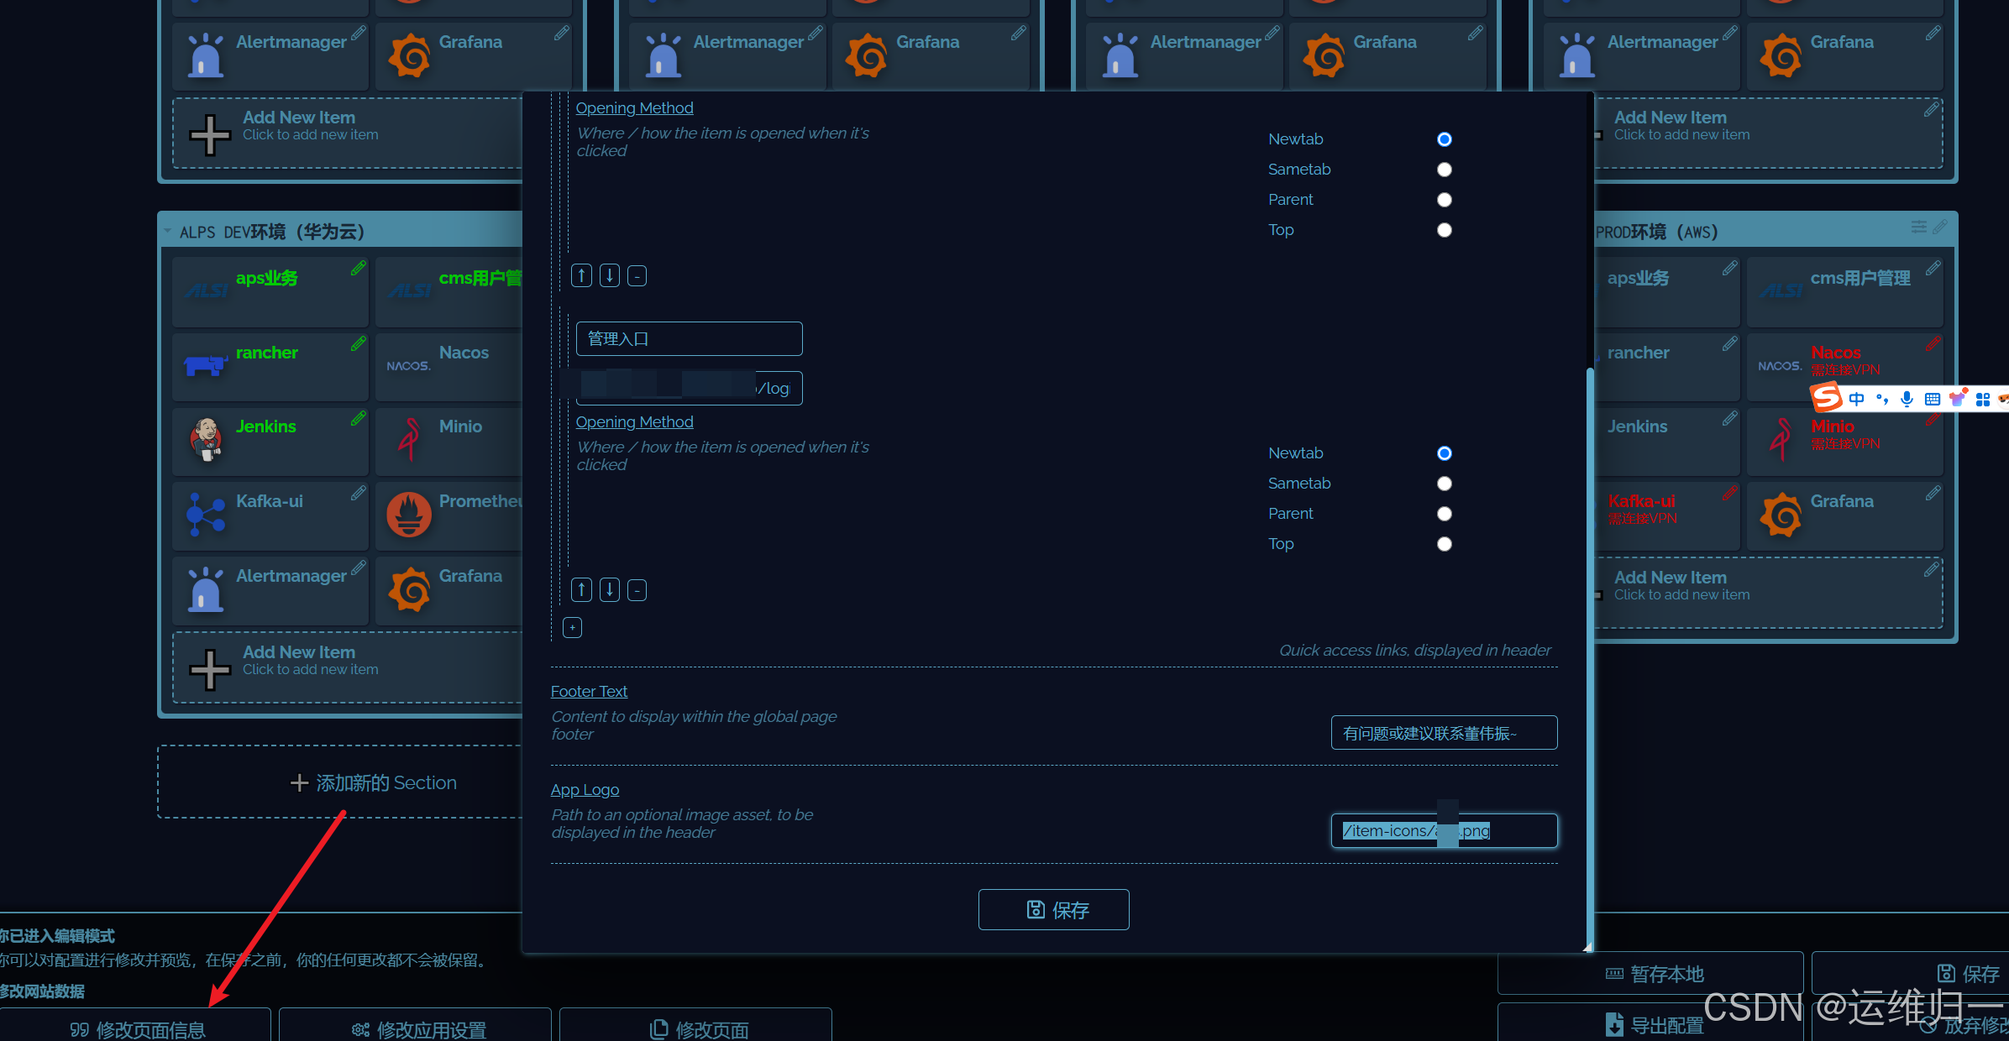Screen dimensions: 2009x1041
Task: Click the Kafka-ui icon in DEV section
Action: pyautogui.click(x=206, y=514)
